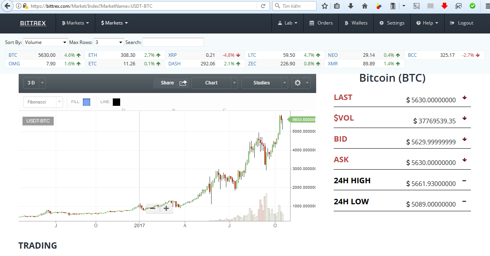
Task: Open the reader view book icon
Action: click(430, 6)
